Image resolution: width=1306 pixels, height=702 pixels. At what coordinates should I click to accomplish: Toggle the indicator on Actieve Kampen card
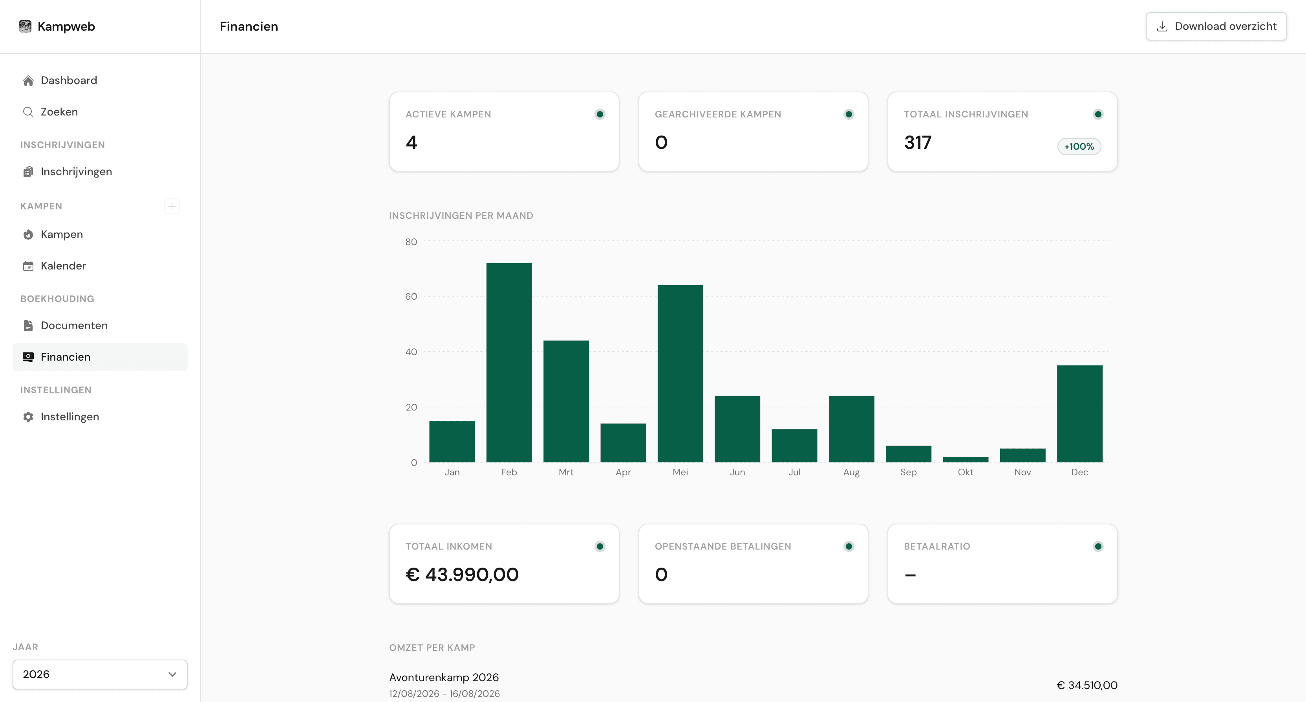point(600,114)
